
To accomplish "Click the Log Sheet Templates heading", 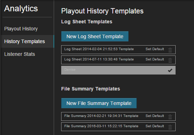I will click(x=87, y=22).
